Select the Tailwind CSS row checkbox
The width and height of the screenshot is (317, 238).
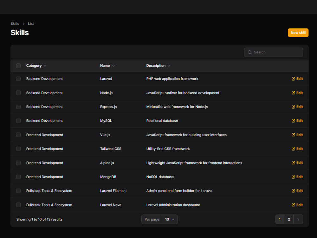point(18,149)
